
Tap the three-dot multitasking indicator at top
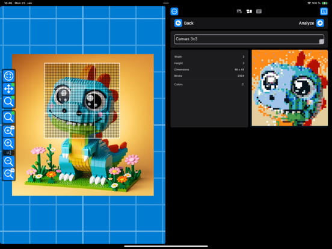click(x=166, y=3)
